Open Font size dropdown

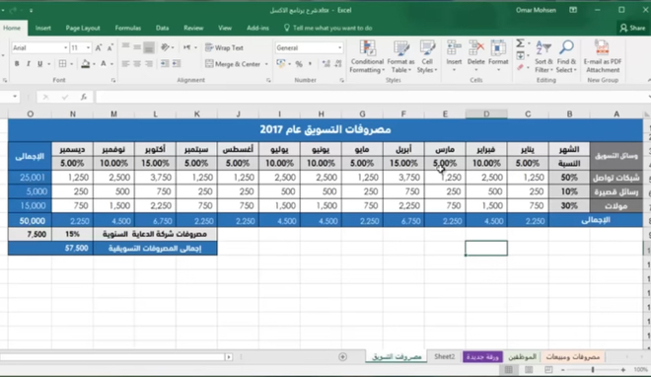pos(88,47)
